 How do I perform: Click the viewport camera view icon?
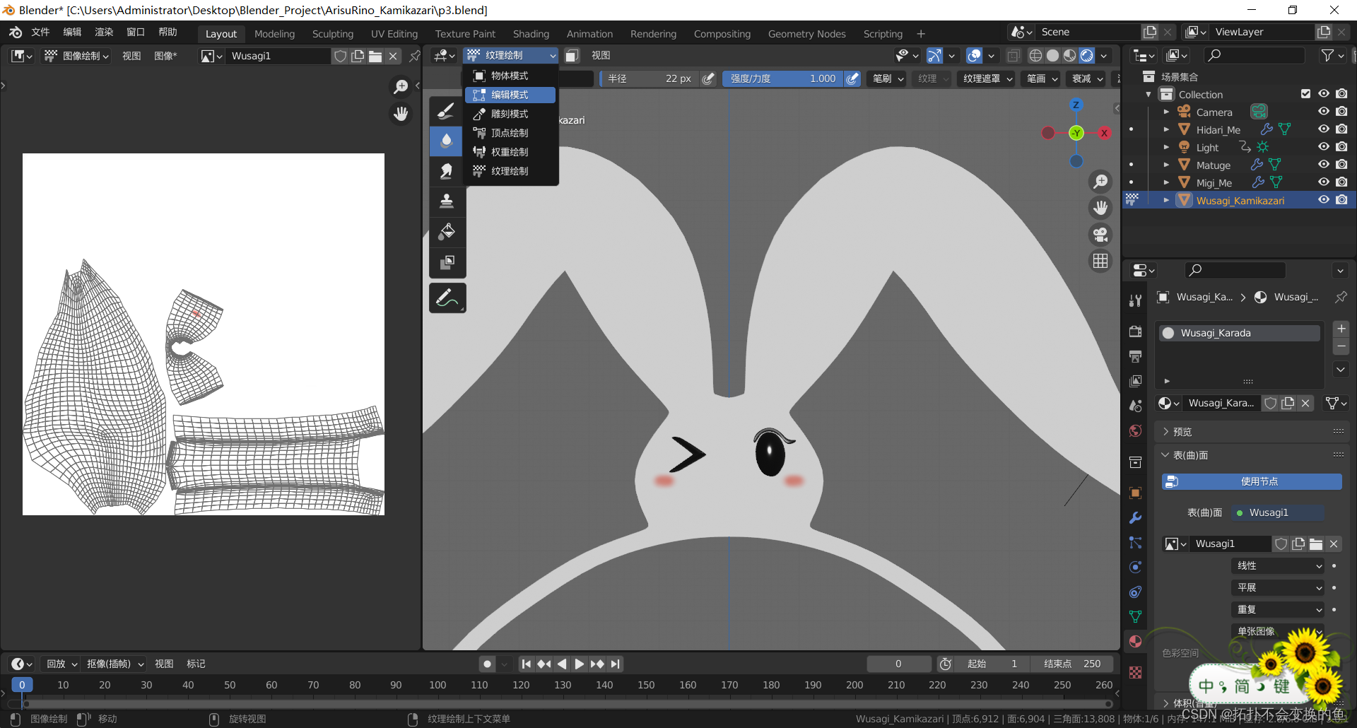(x=1100, y=235)
